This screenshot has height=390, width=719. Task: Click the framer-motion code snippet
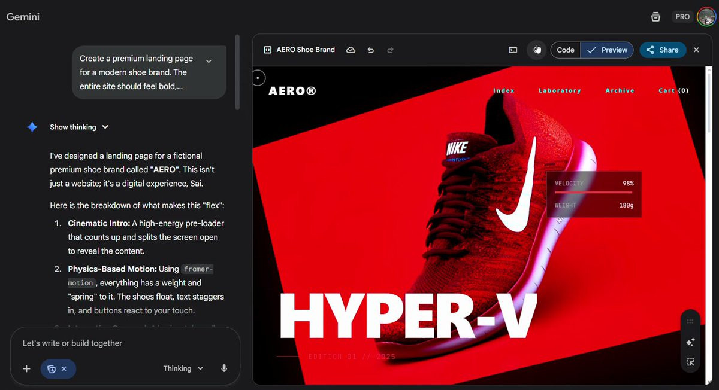coord(140,276)
